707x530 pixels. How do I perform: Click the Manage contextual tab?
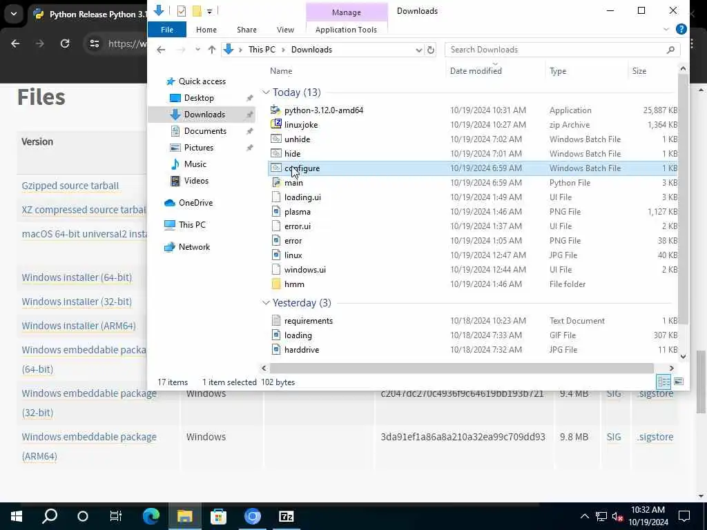tap(347, 12)
